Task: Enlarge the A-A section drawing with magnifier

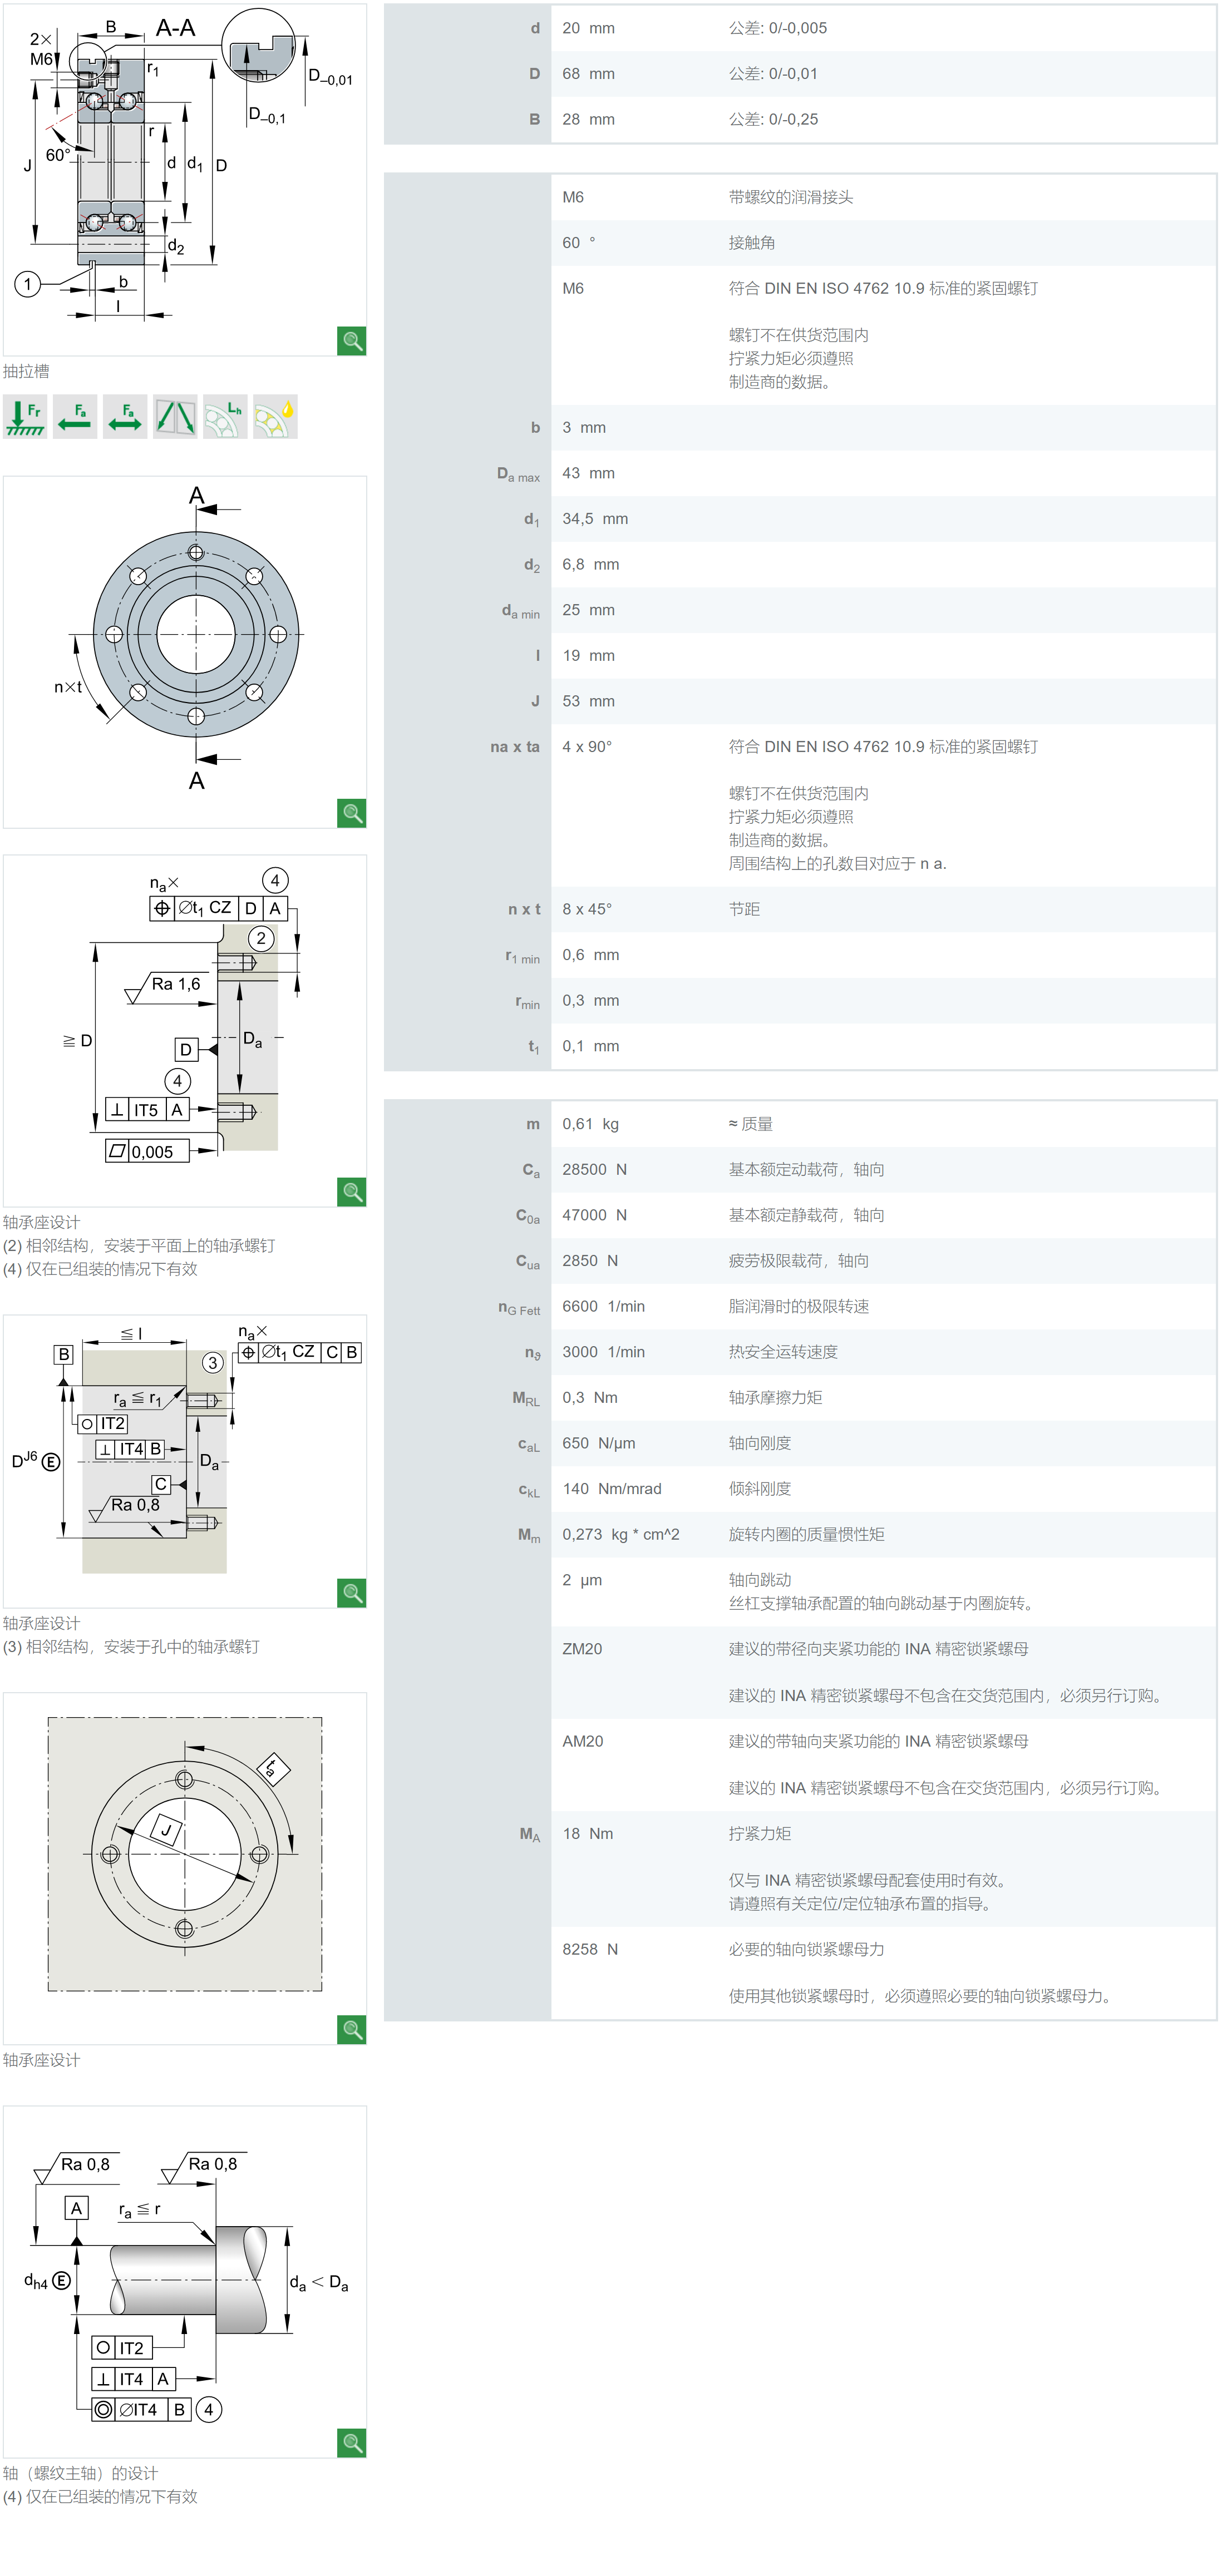Action: 352,341
